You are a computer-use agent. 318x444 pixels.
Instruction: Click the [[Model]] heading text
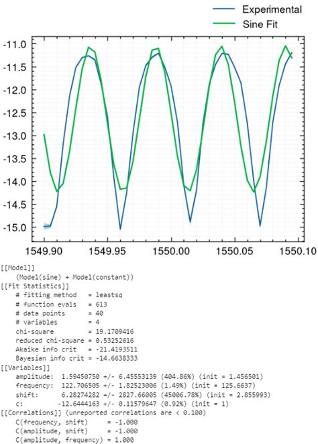click(x=17, y=268)
